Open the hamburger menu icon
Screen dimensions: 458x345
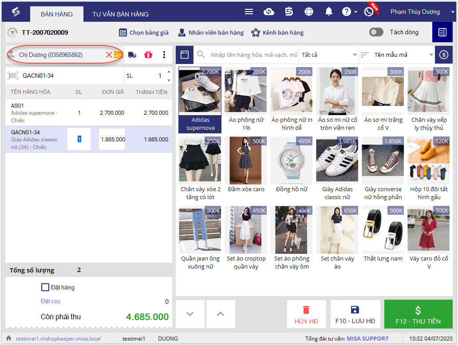[249, 12]
